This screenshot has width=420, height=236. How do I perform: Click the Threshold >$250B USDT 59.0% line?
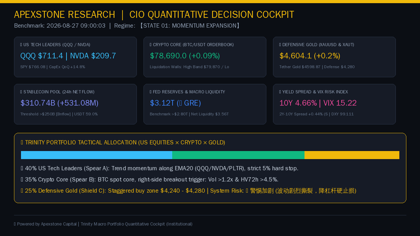59,114
